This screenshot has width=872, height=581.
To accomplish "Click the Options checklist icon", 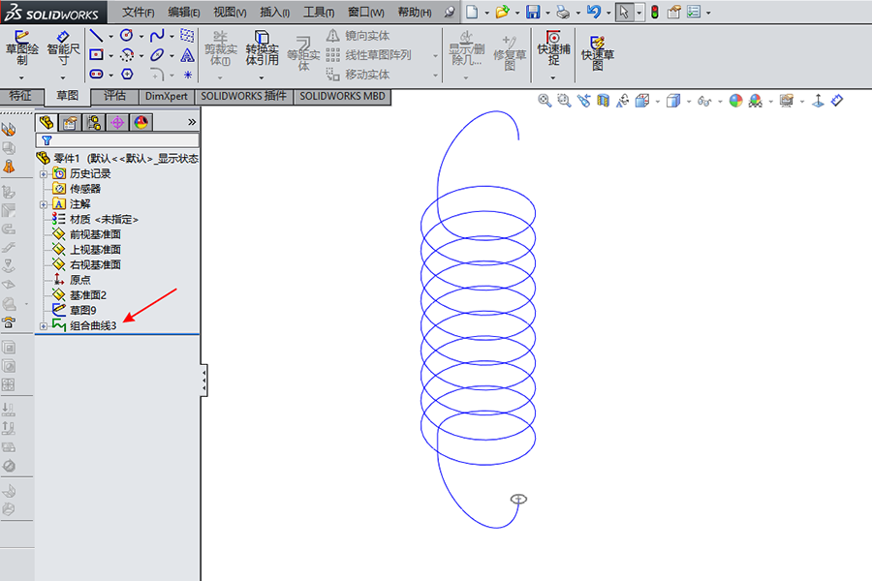I will pos(693,12).
